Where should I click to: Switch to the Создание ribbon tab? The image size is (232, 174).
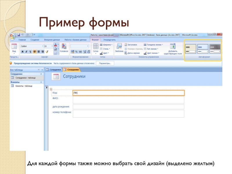pyautogui.click(x=35, y=39)
